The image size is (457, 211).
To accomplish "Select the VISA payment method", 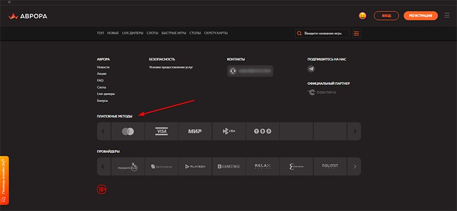I will (x=162, y=132).
